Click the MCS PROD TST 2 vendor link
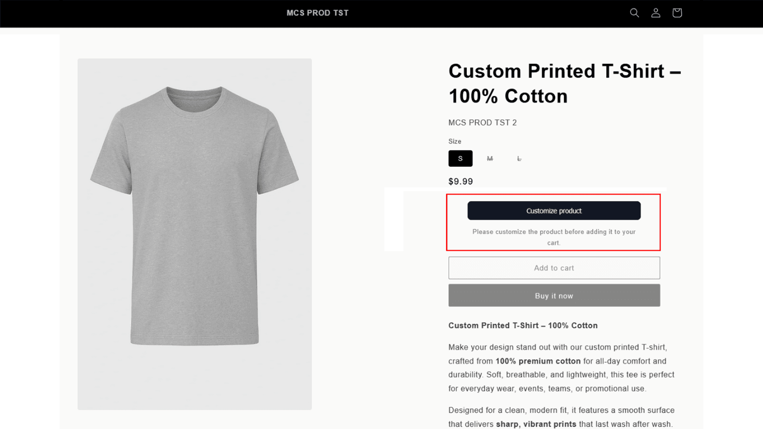The height and width of the screenshot is (429, 763). tap(483, 123)
